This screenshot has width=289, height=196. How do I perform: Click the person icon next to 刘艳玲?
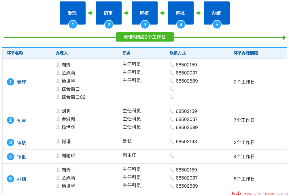tap(58, 156)
